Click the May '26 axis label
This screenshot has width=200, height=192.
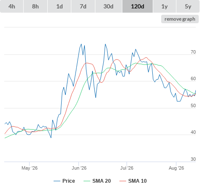click(x=30, y=168)
